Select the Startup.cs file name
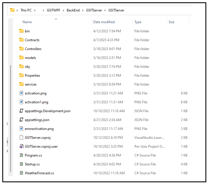This screenshot has height=186, width=210. point(32,164)
